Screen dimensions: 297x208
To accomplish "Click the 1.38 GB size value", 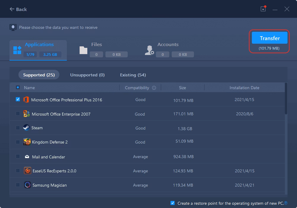I will (x=185, y=129).
